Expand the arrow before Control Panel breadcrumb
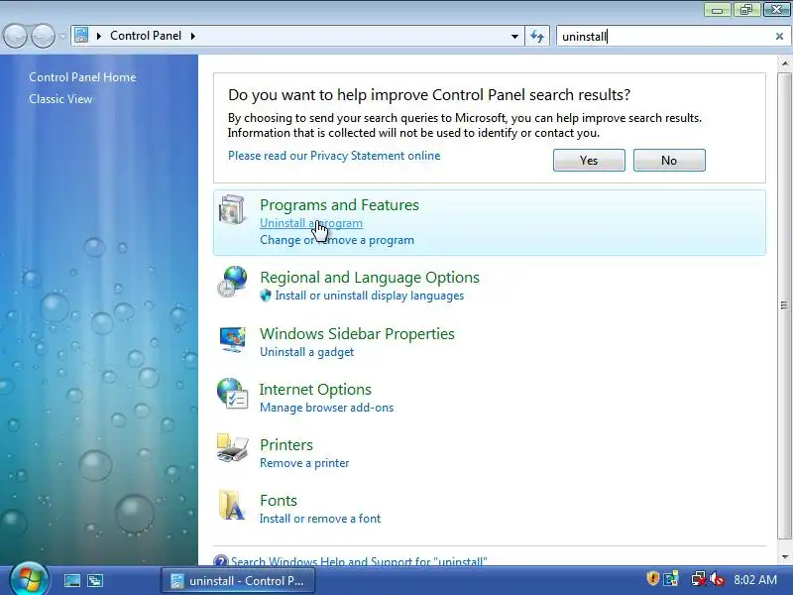Image resolution: width=793 pixels, height=595 pixels. (x=99, y=36)
